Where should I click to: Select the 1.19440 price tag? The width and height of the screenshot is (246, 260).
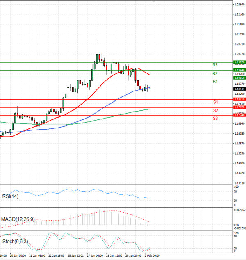tap(239, 70)
